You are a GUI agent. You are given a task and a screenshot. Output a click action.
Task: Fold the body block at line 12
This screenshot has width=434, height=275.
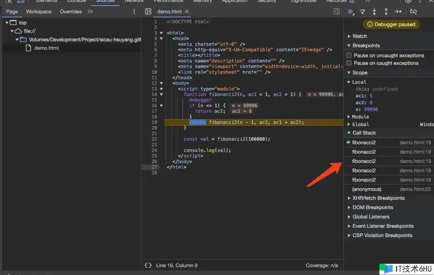[x=161, y=83]
